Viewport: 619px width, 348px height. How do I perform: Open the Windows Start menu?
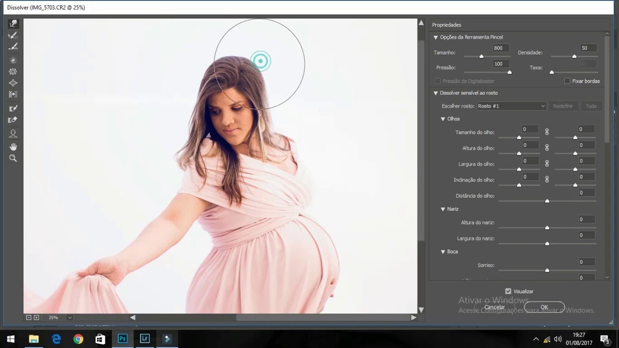(x=11, y=339)
